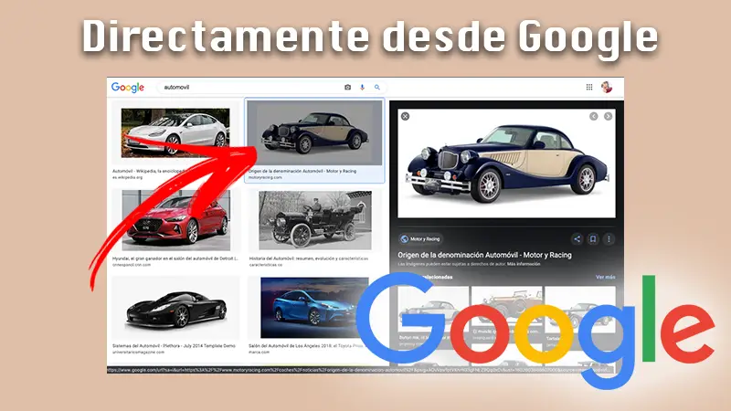Click caption Sistemas del Automóvil - Plethora

pyautogui.click(x=174, y=346)
